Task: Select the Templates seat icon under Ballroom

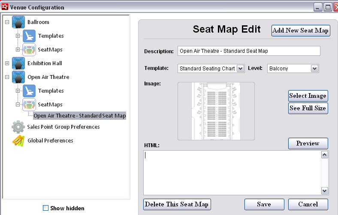Action: pyautogui.click(x=29, y=36)
